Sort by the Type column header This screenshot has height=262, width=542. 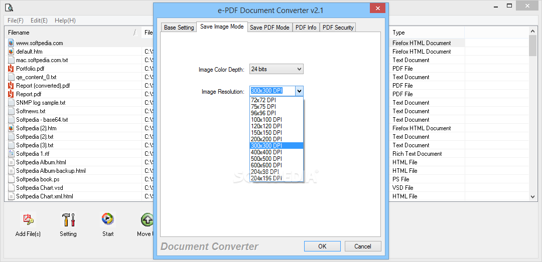427,33
